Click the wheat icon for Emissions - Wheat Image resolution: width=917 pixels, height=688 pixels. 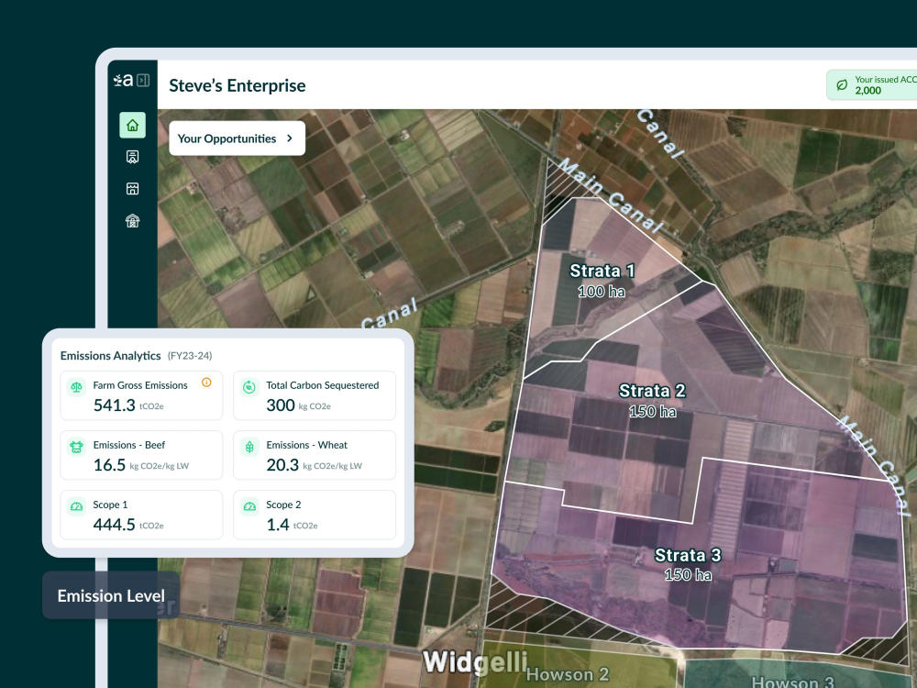pyautogui.click(x=249, y=447)
